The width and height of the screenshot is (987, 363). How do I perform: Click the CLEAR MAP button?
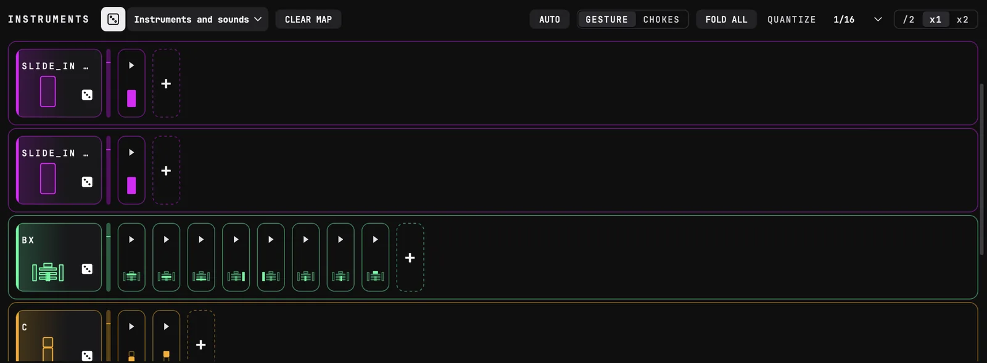308,19
